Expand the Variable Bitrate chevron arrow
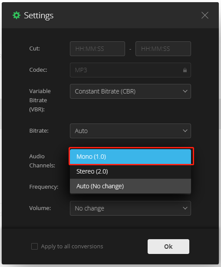 [x=185, y=91]
